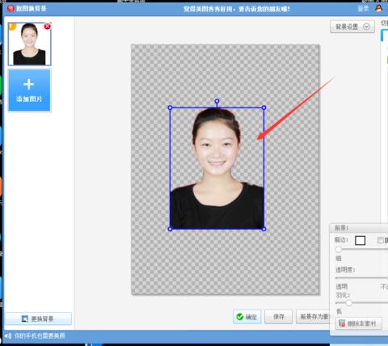This screenshot has width=388, height=346.
Task: Click the 更换背景 change background button
Action: point(39,319)
